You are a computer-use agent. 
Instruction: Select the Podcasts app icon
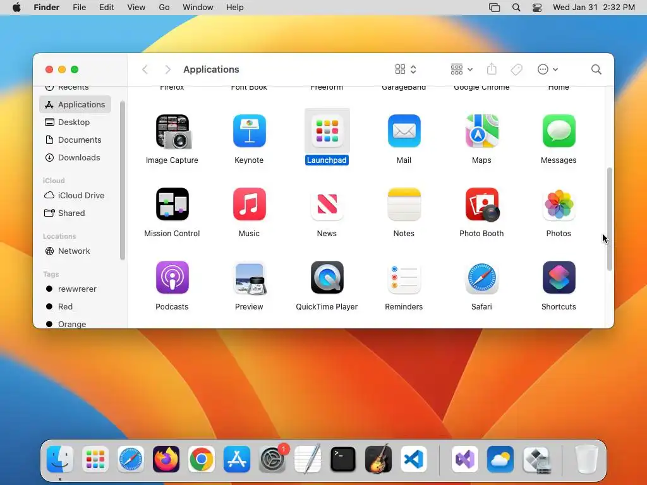(x=172, y=277)
